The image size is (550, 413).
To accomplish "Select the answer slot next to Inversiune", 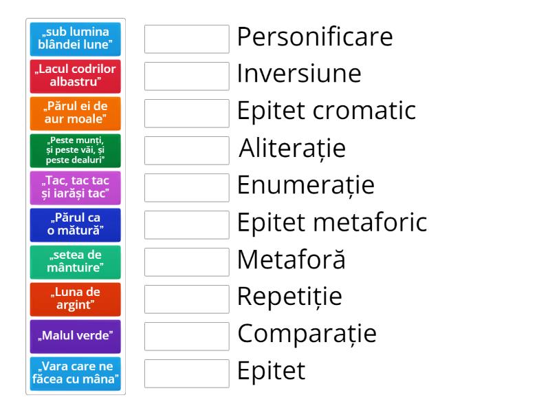I will click(187, 76).
